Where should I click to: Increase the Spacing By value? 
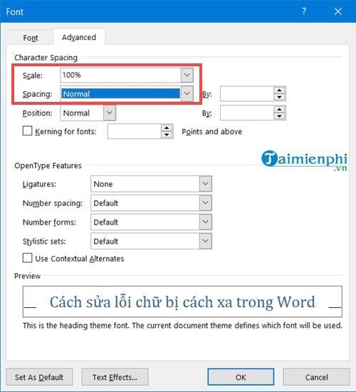[x=279, y=91]
